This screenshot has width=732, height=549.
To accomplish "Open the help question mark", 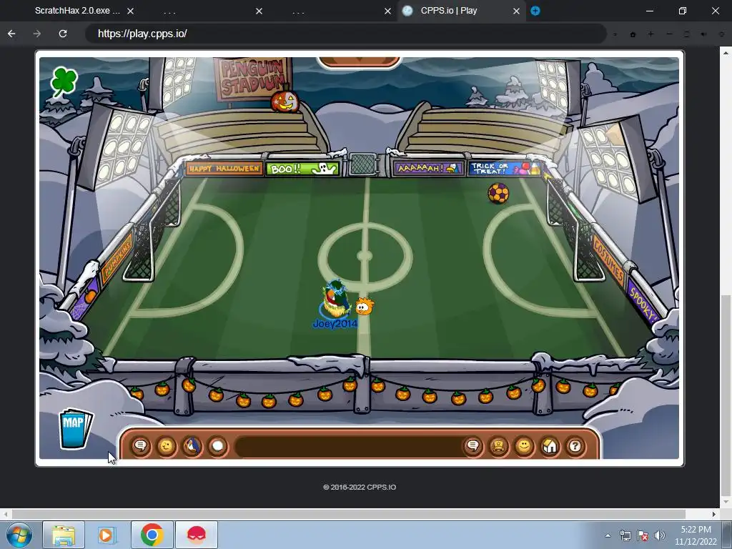I will [575, 446].
